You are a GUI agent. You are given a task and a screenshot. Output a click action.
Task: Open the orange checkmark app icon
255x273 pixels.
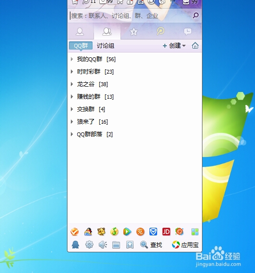point(75,232)
